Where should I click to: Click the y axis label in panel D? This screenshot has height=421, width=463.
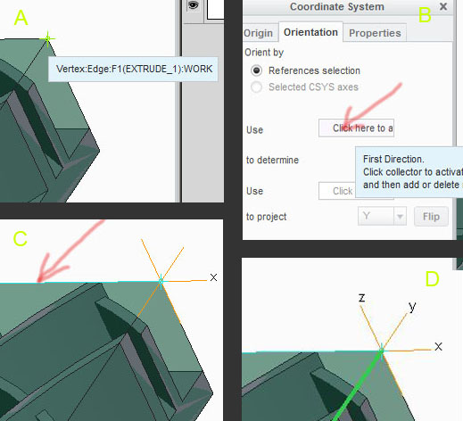coord(412,307)
